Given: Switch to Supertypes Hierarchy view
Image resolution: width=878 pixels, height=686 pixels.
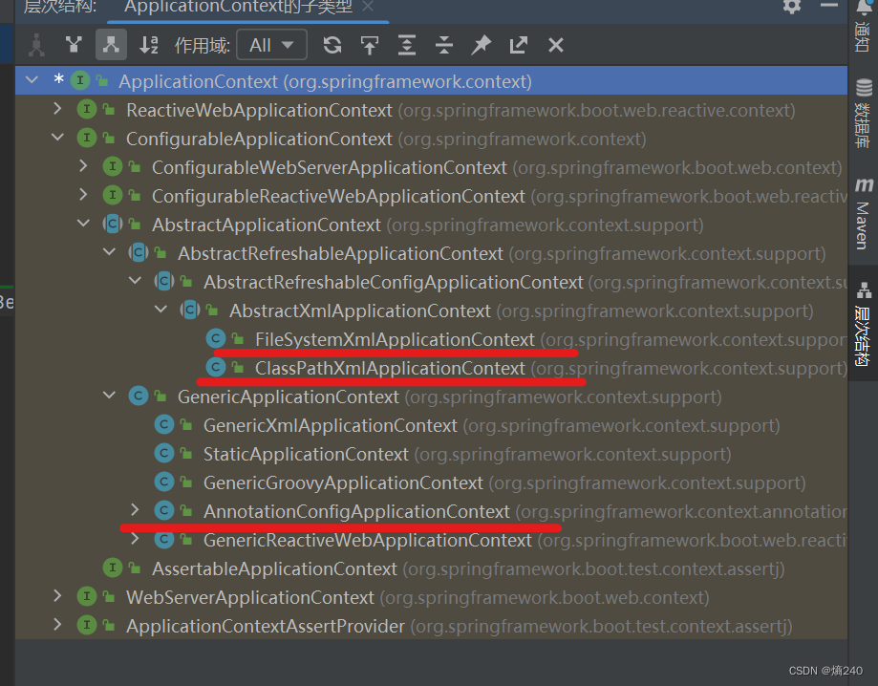Looking at the screenshot, I should (74, 44).
